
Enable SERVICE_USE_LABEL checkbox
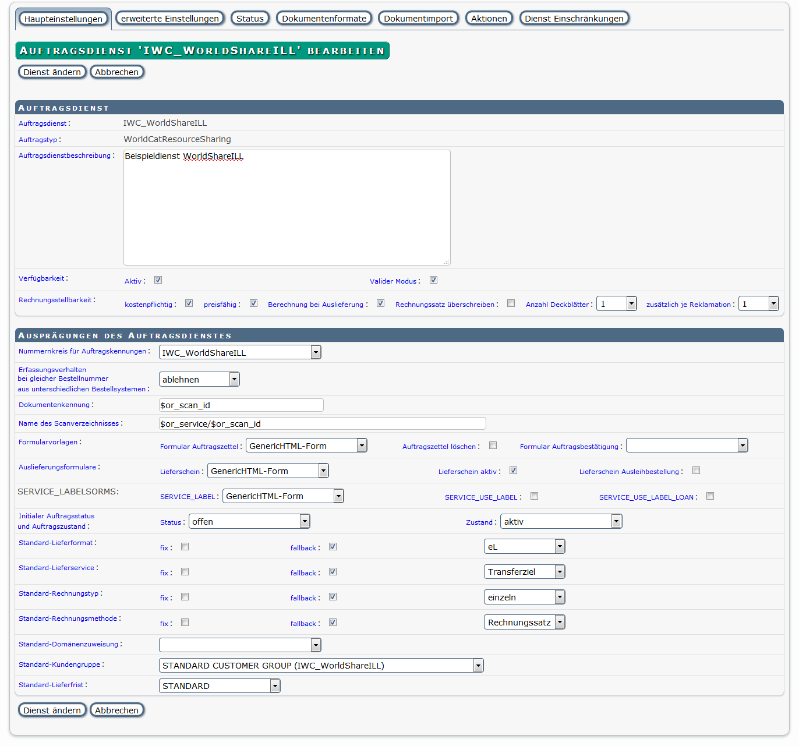[534, 496]
